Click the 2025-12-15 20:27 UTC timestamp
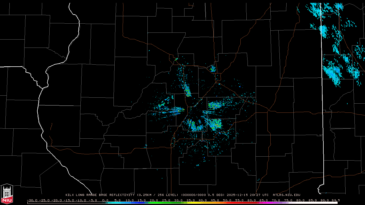The height and width of the screenshot is (205, 365). point(248,195)
